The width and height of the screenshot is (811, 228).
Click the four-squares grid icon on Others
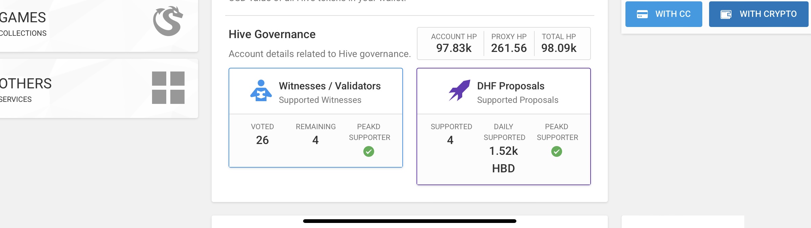[x=168, y=88]
